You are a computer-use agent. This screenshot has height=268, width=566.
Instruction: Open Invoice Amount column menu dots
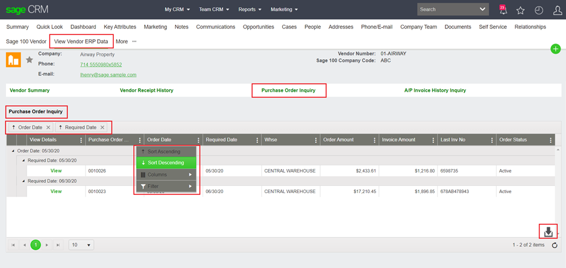click(x=433, y=140)
